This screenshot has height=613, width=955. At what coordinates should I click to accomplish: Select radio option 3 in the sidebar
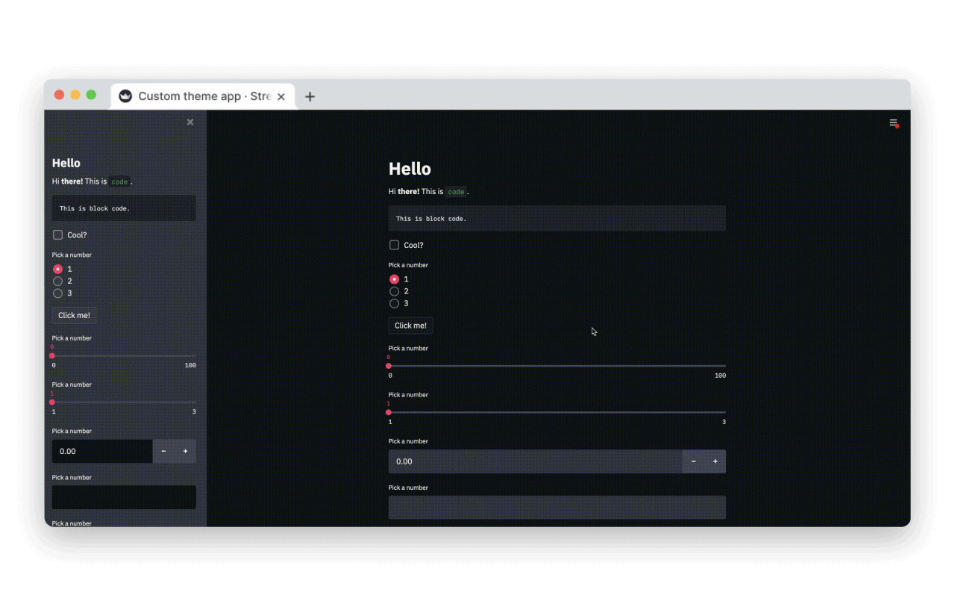(58, 293)
